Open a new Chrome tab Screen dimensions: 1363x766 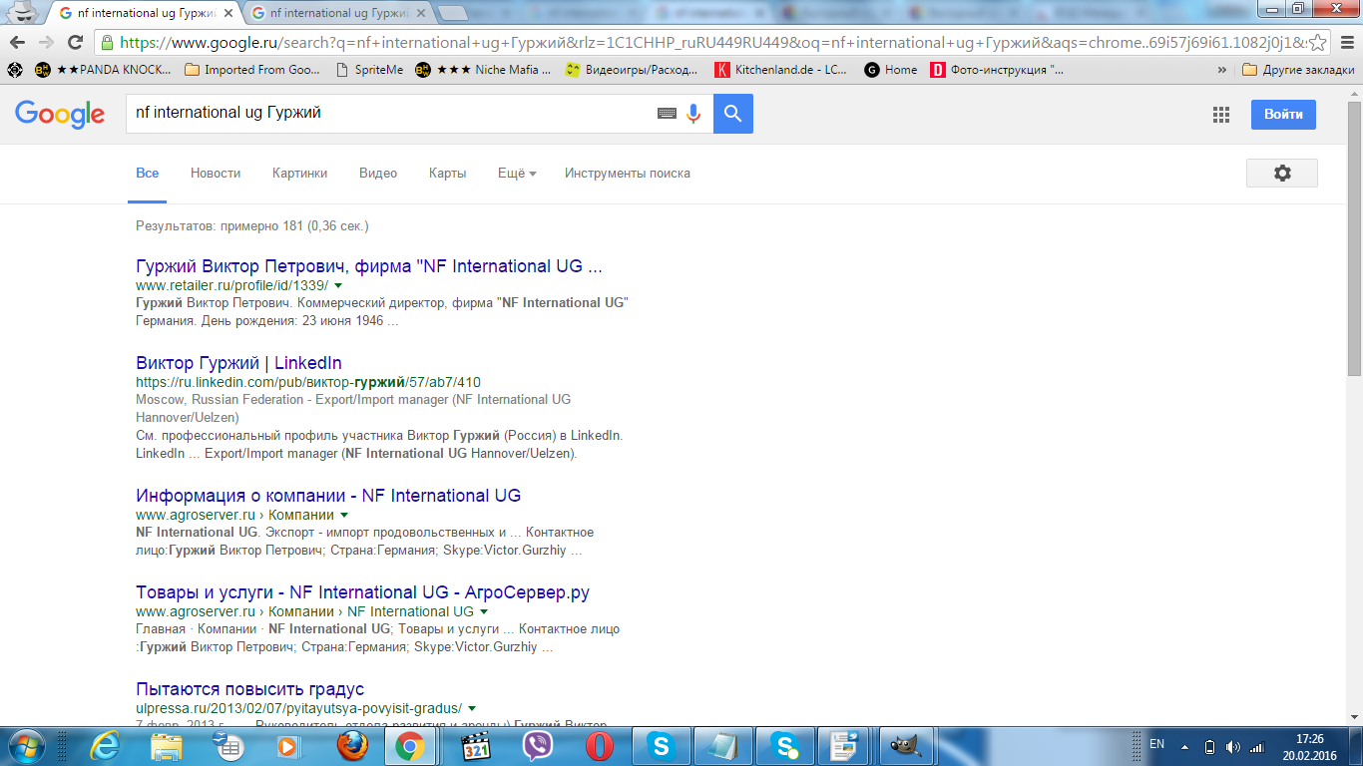tap(452, 13)
